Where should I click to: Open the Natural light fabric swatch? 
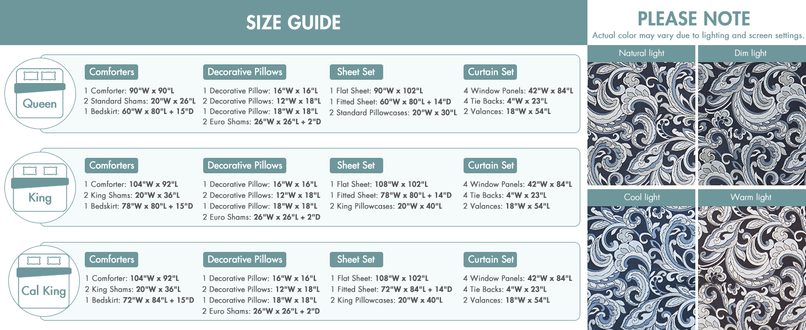641,123
